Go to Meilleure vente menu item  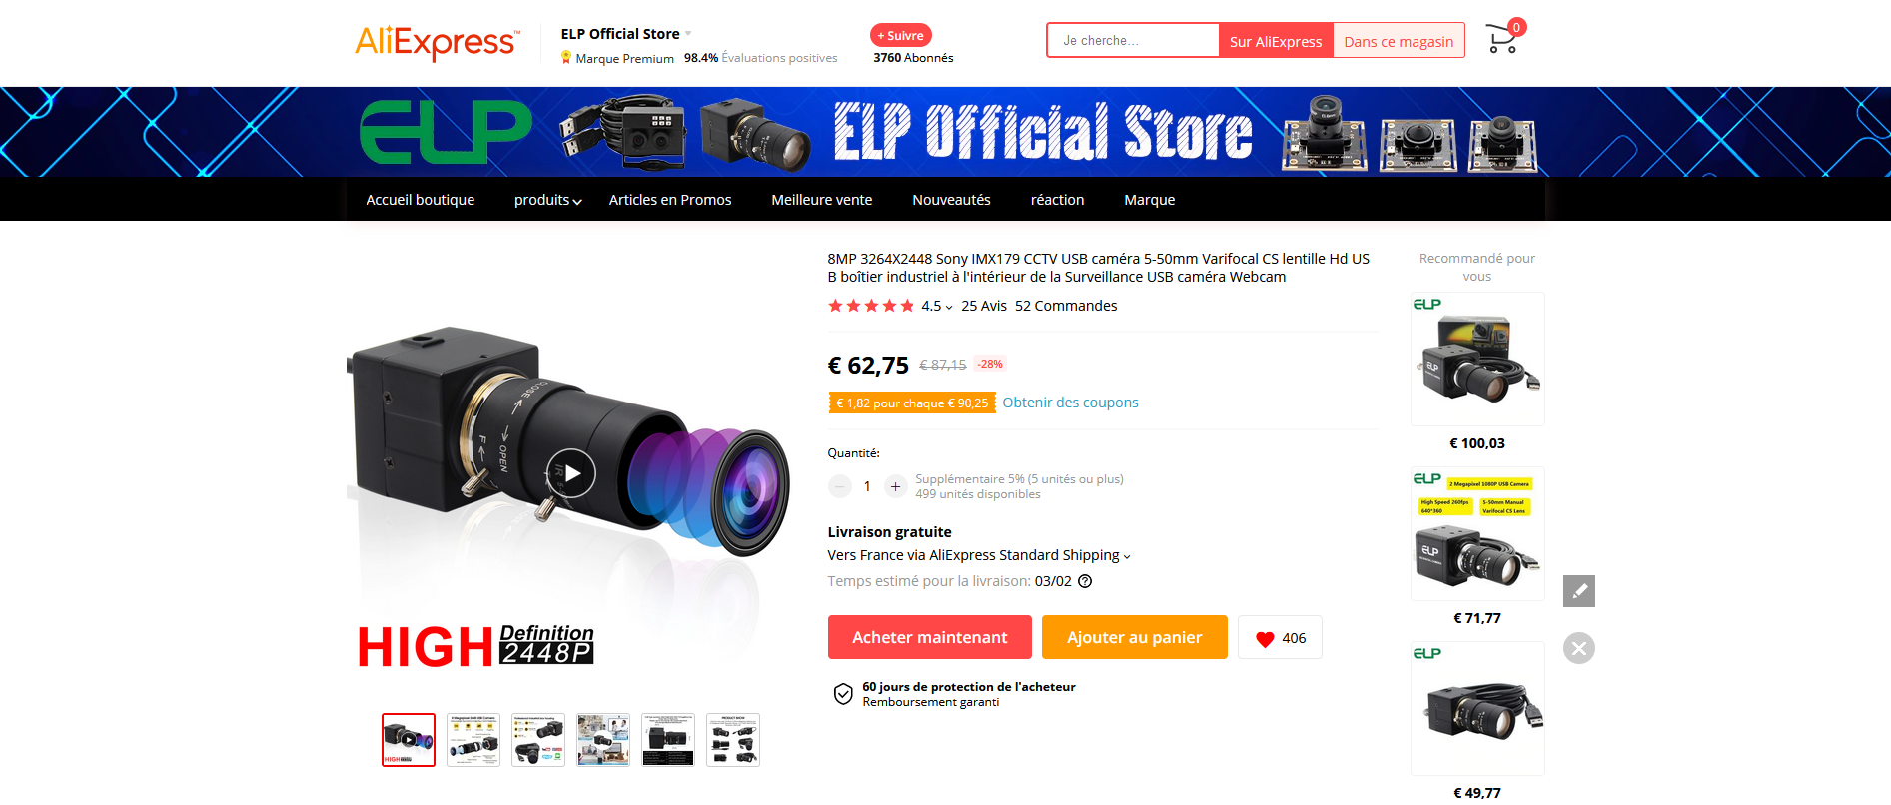pos(822,200)
